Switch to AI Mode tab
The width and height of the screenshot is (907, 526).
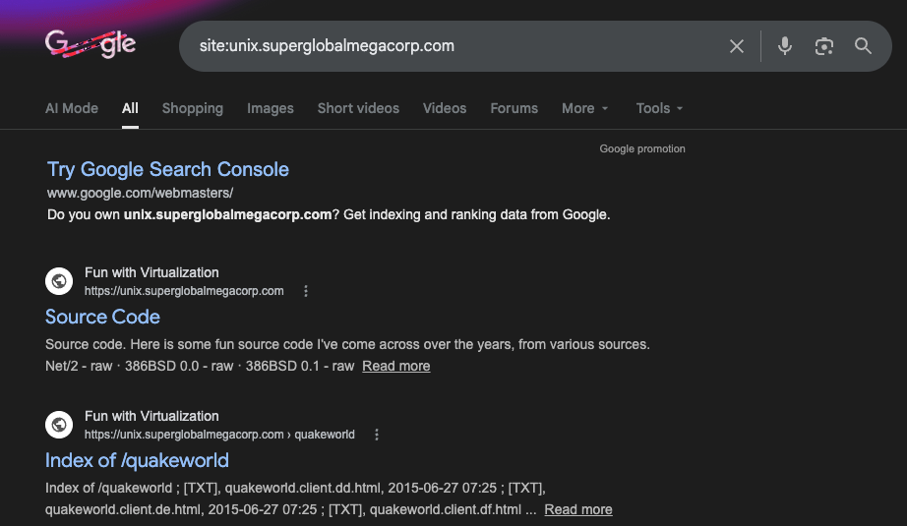coord(72,108)
